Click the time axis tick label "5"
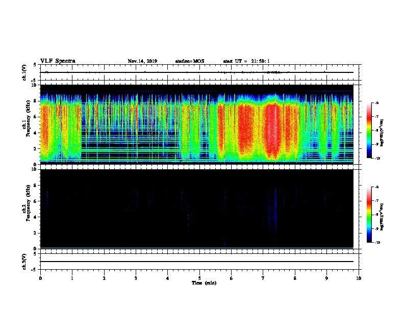 click(x=199, y=278)
